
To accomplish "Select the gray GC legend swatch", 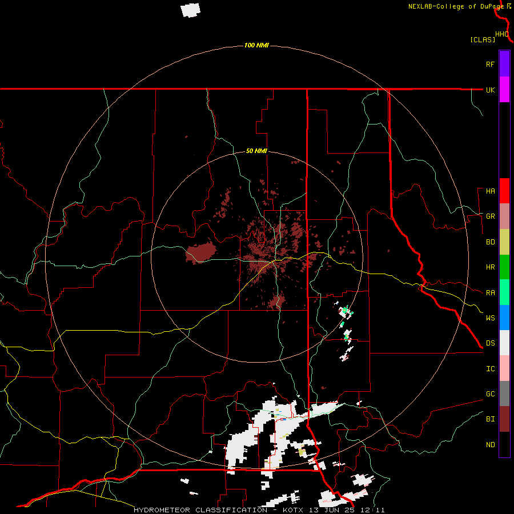I will pos(504,393).
